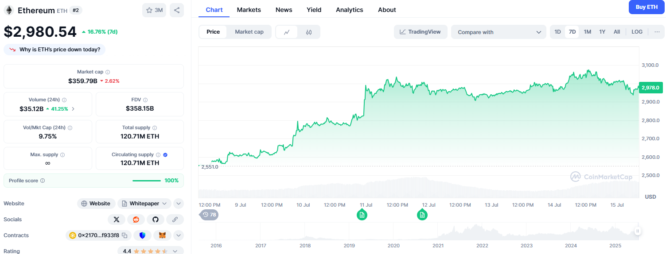Image resolution: width=666 pixels, height=254 pixels.
Task: Show Total supply info icon
Action: click(x=155, y=127)
